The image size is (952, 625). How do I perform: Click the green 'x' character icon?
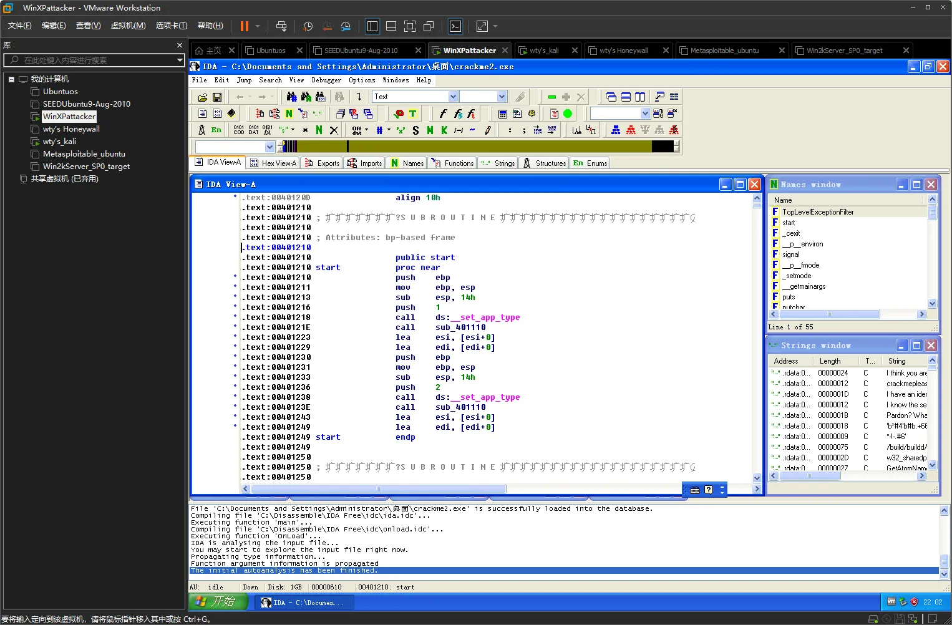(401, 130)
